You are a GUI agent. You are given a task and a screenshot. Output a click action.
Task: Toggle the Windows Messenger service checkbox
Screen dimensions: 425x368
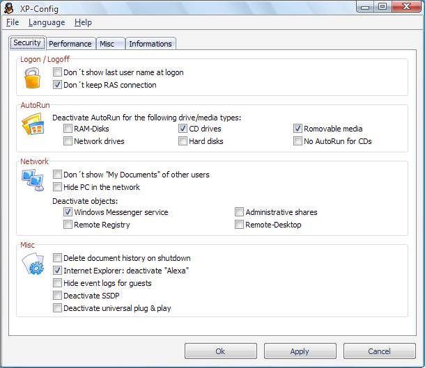(68, 212)
